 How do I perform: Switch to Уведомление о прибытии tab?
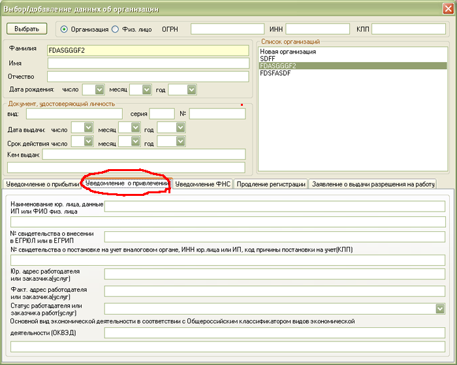(x=42, y=184)
